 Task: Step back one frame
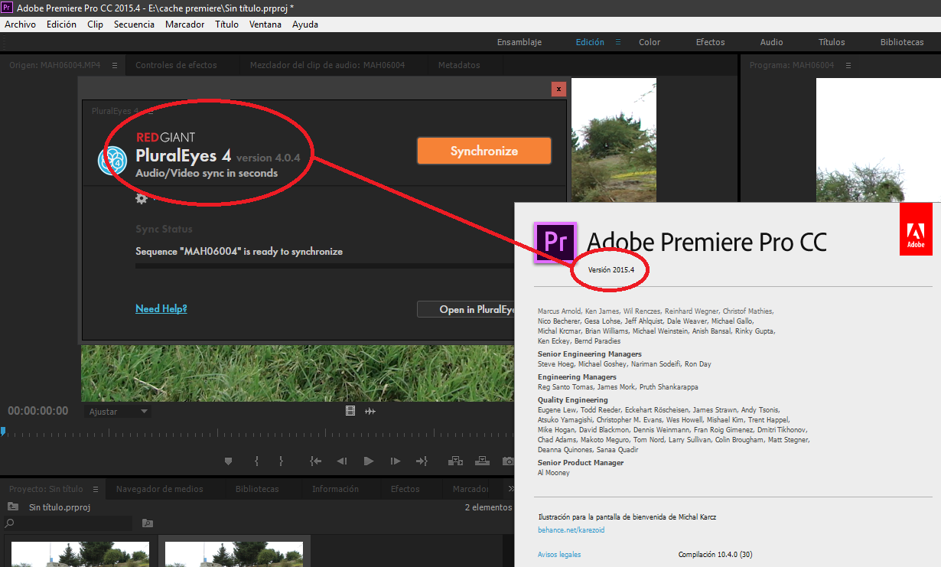342,461
